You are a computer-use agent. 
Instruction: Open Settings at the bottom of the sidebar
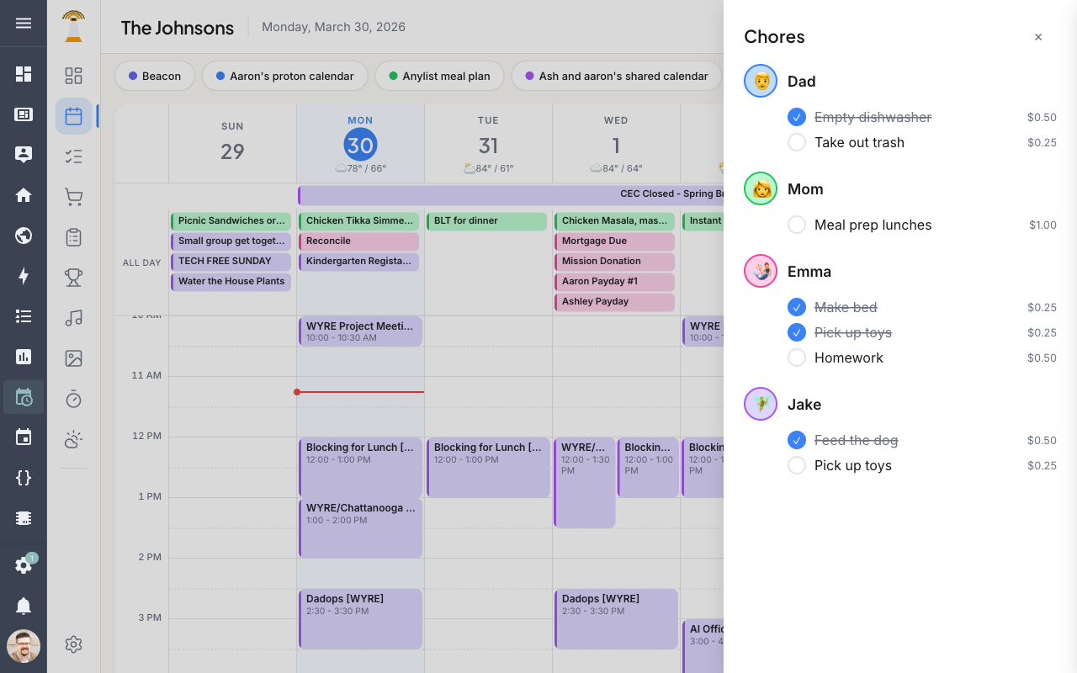click(x=73, y=644)
